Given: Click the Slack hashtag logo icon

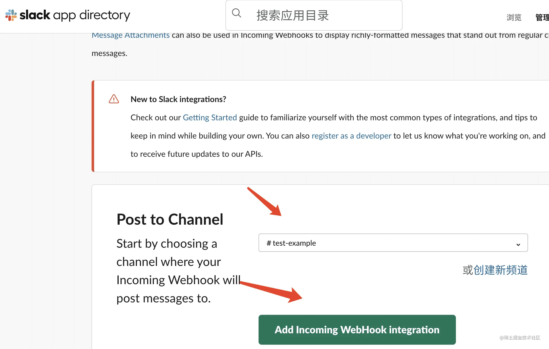Looking at the screenshot, I should coord(11,15).
